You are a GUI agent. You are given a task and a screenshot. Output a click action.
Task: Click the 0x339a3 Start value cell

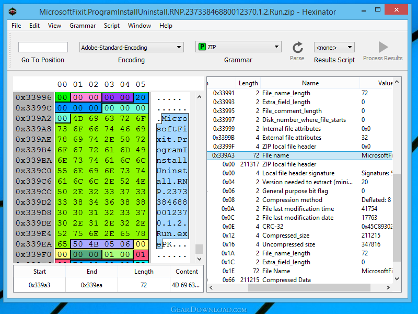click(40, 285)
